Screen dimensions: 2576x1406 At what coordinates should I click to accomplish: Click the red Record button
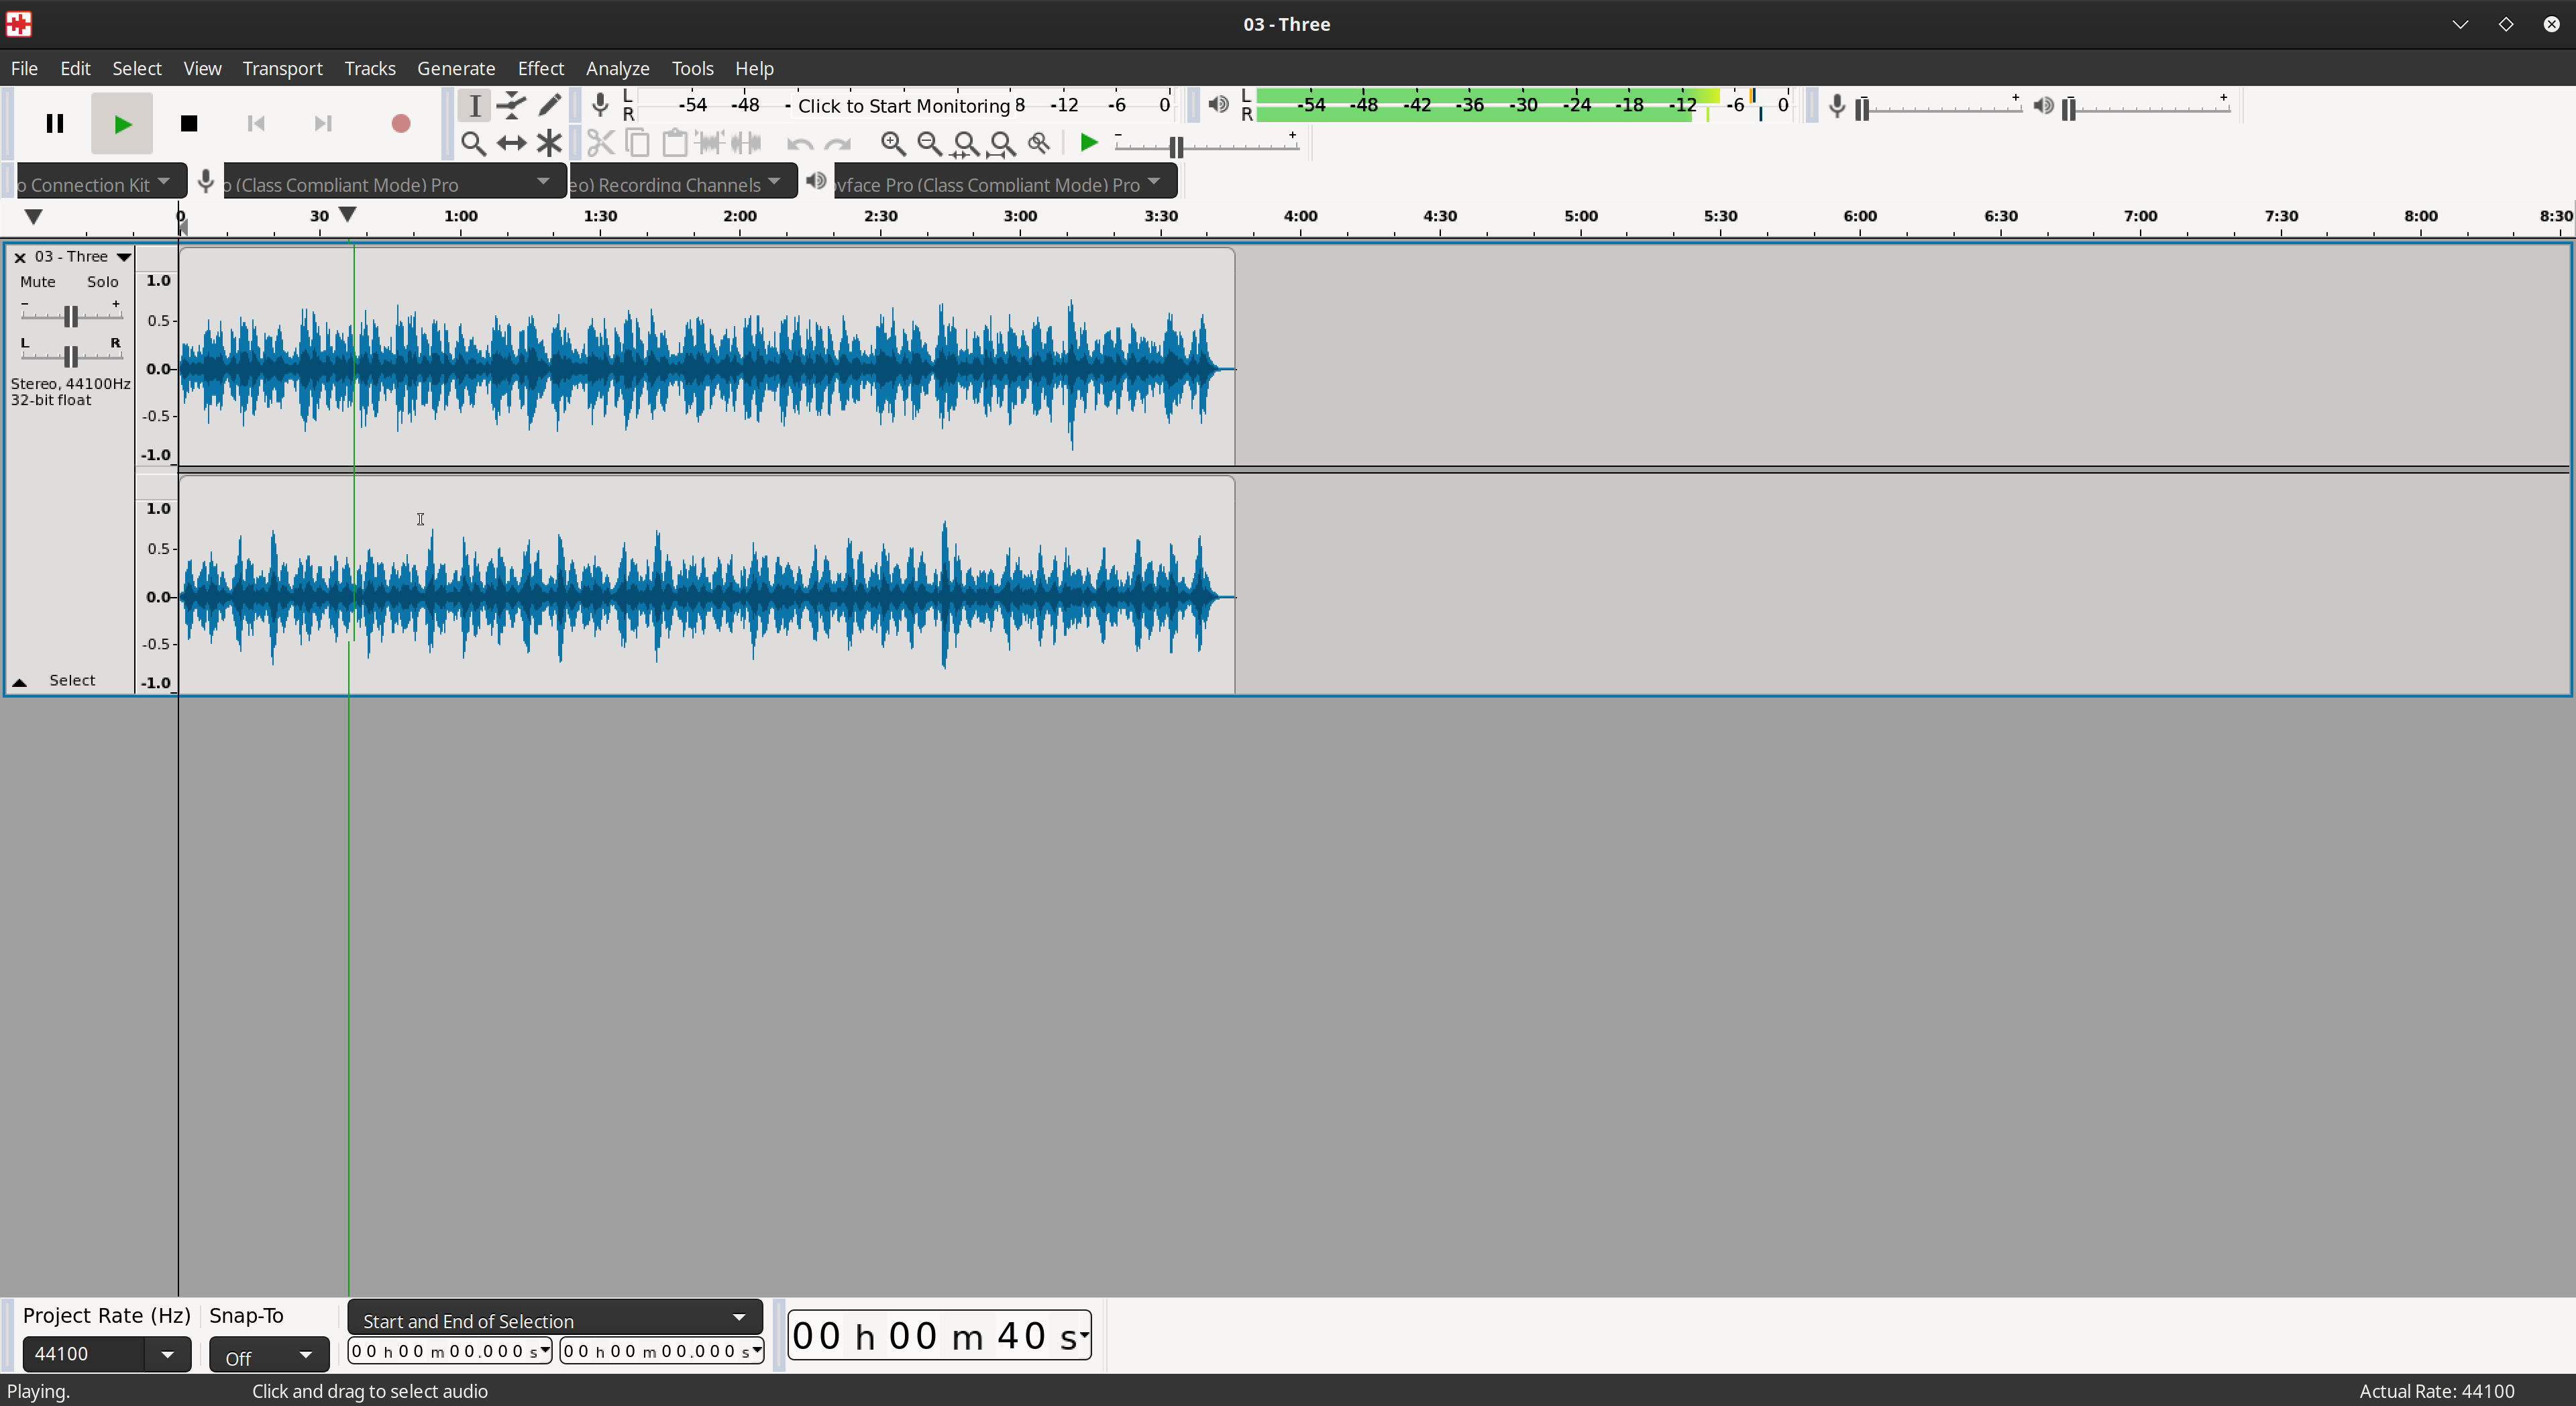(x=401, y=124)
